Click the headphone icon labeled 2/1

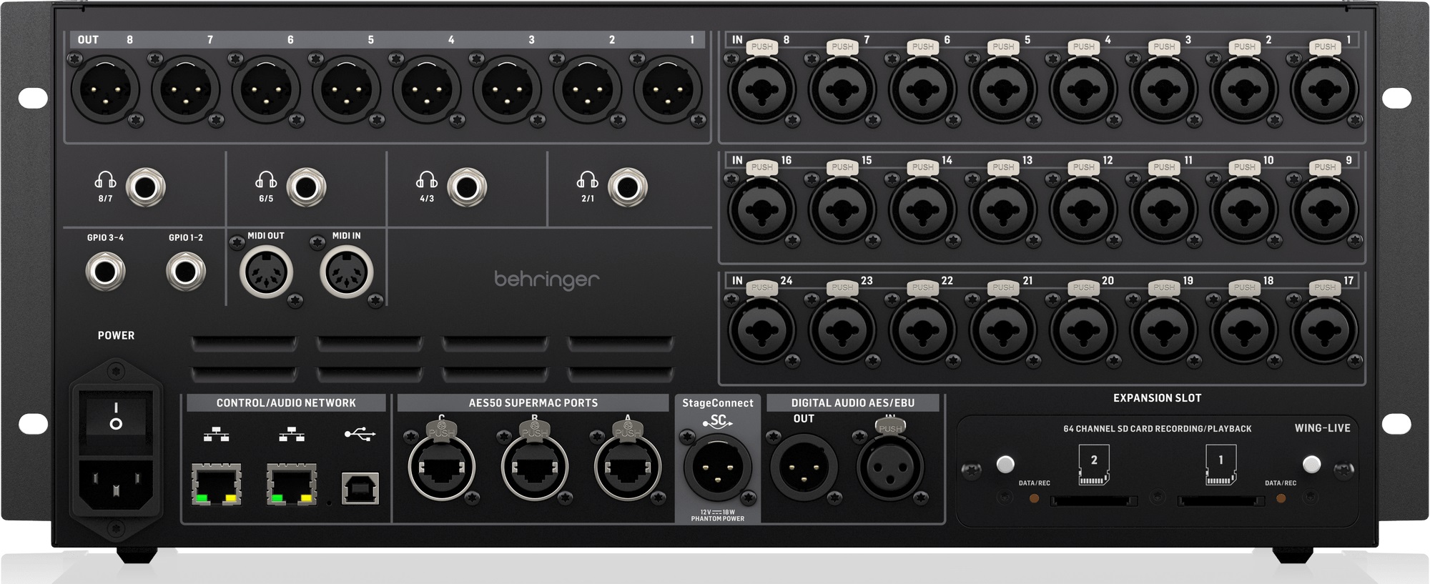pyautogui.click(x=587, y=180)
